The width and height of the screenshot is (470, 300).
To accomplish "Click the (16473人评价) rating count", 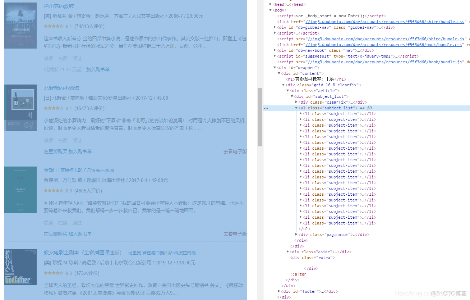I will point(90,108).
